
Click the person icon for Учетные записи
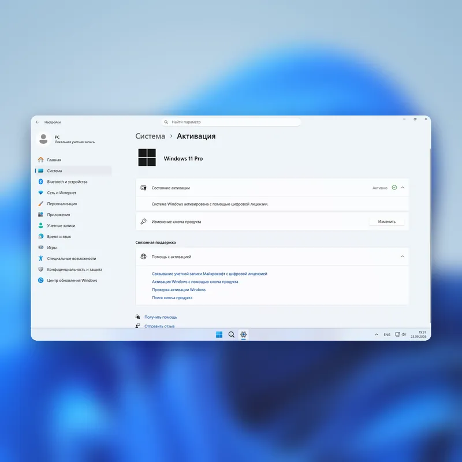click(40, 225)
